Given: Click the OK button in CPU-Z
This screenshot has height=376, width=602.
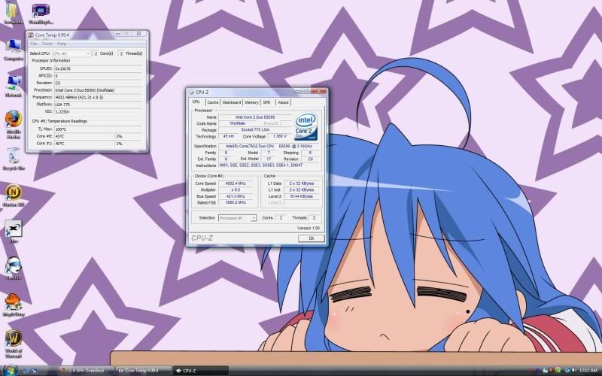Looking at the screenshot, I should (x=312, y=238).
